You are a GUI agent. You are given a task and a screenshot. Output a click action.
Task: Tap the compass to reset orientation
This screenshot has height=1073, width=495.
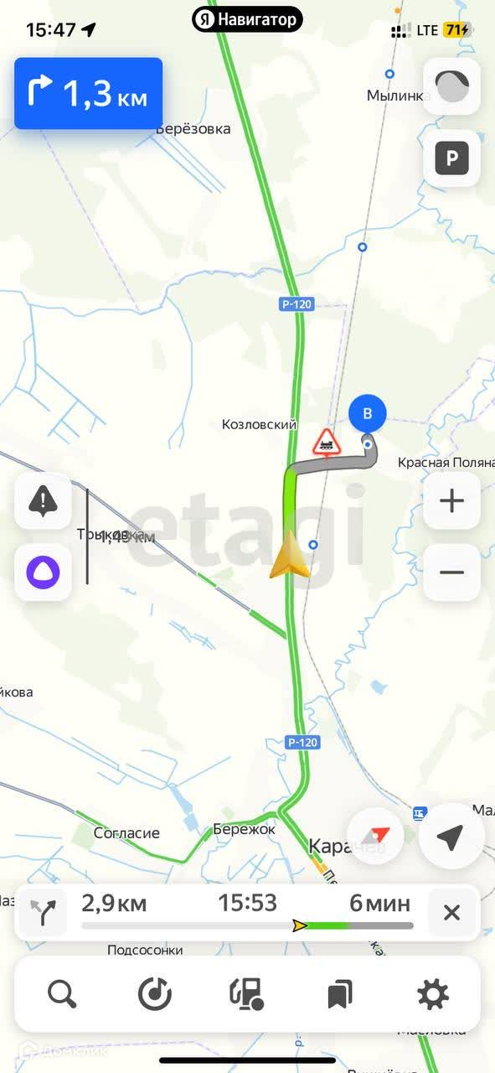(376, 837)
